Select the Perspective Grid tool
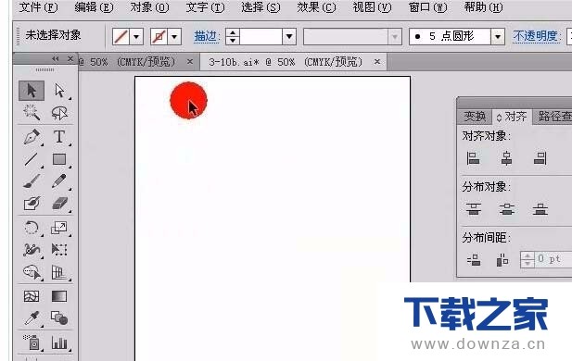Image resolution: width=572 pixels, height=361 pixels. click(59, 272)
